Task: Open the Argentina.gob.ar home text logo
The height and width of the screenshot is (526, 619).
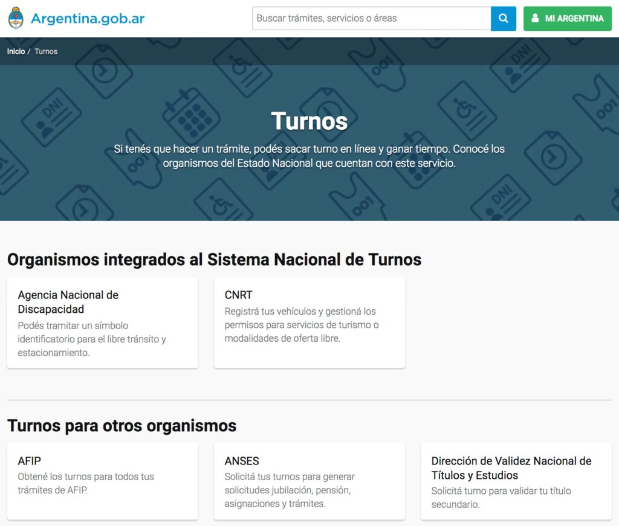Action: tap(88, 18)
